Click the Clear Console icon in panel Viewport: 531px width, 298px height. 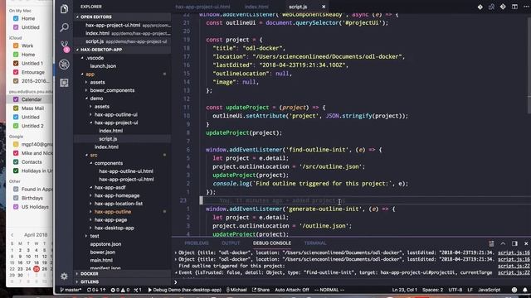pos(491,243)
